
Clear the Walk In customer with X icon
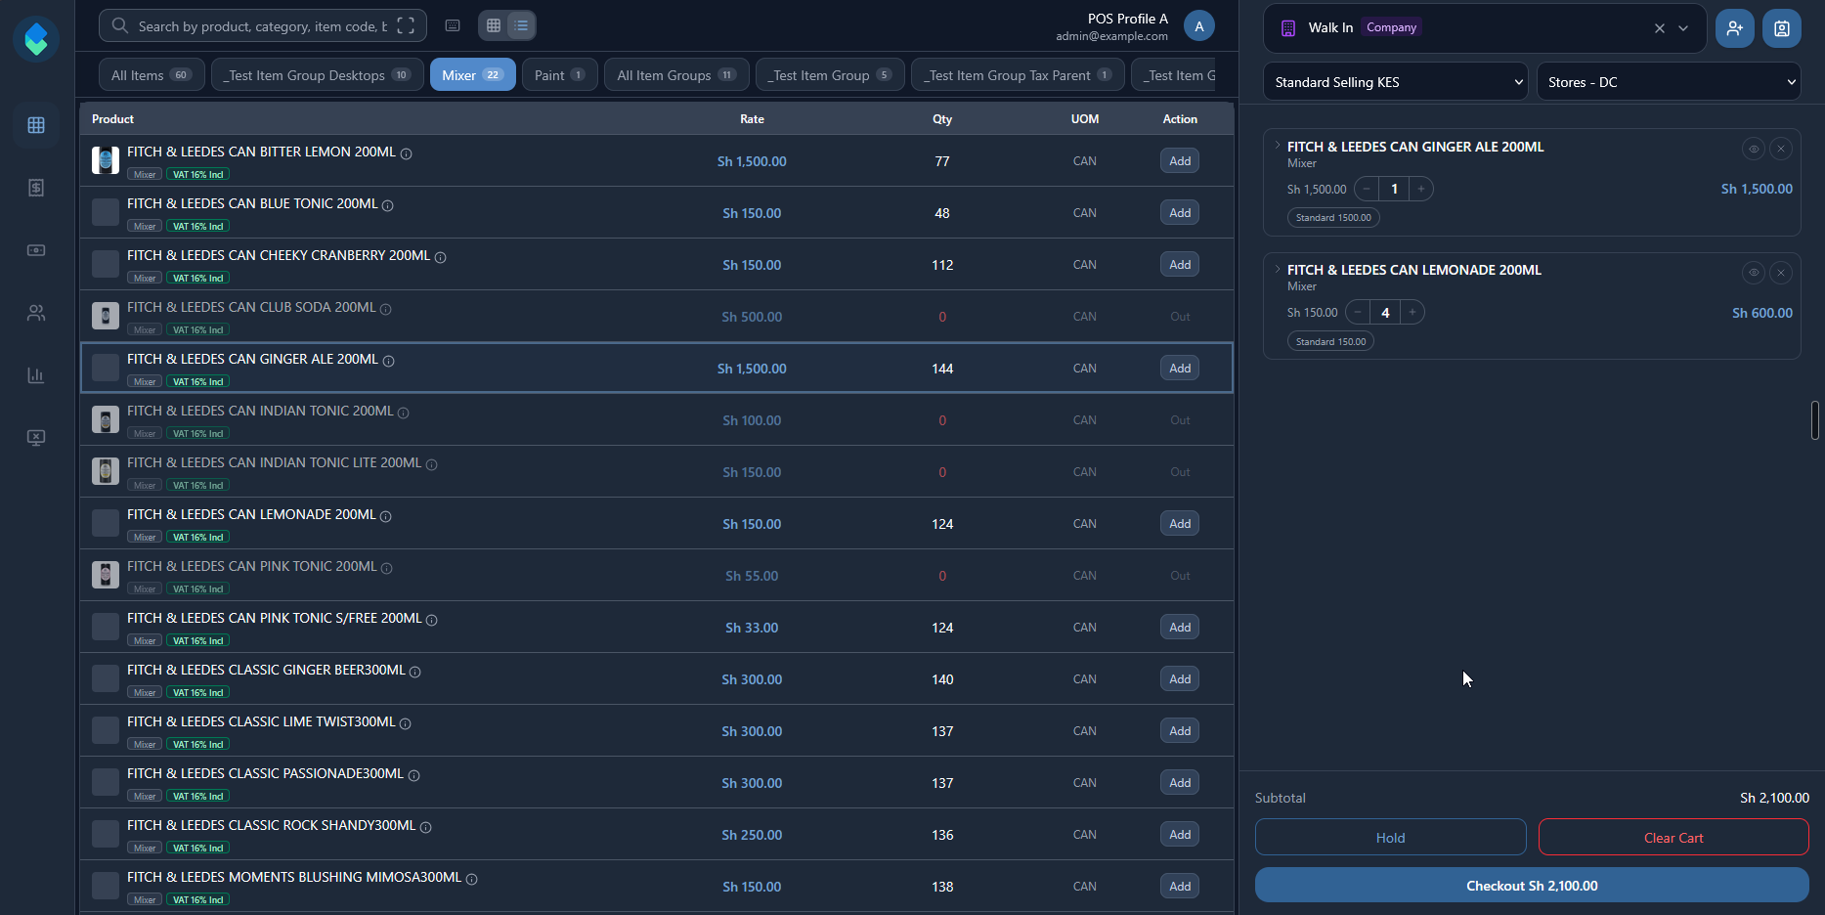pos(1660,28)
